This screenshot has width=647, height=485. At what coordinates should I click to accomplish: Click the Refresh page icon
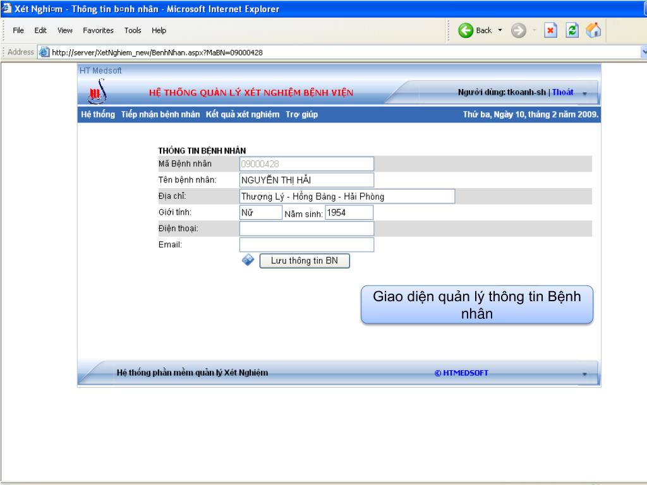(572, 30)
